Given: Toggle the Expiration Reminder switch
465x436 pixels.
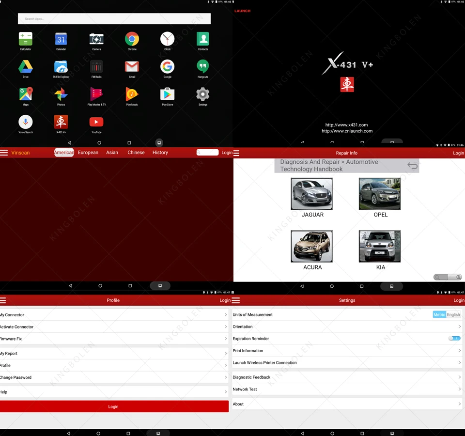Looking at the screenshot, I should coord(454,339).
